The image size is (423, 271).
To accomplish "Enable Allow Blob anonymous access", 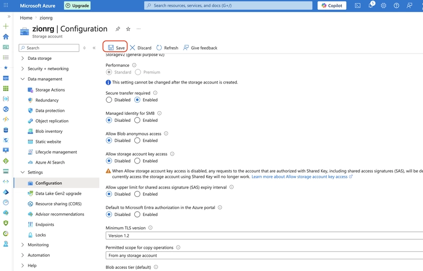I will (137, 141).
